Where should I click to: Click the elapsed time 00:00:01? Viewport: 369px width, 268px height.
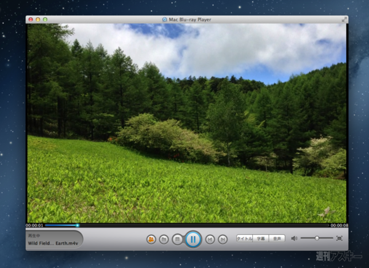click(34, 226)
